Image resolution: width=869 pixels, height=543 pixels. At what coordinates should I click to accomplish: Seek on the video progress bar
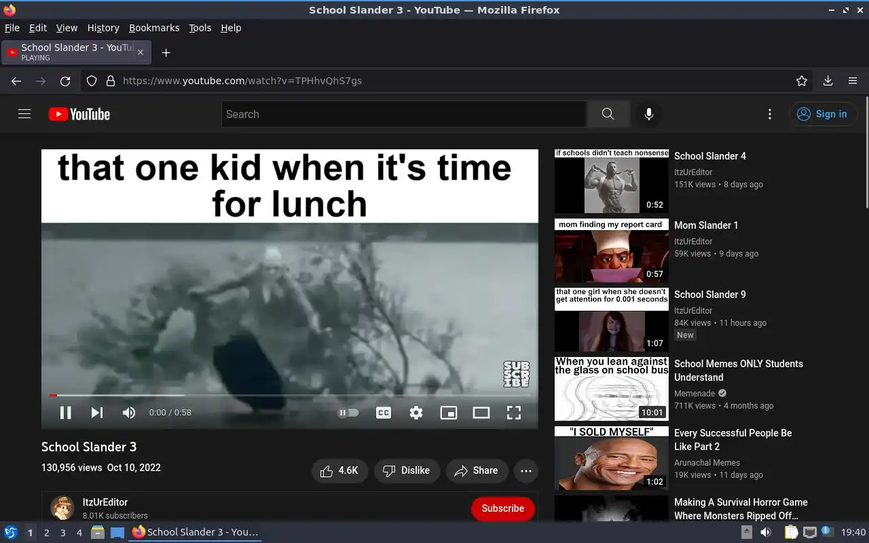click(290, 395)
